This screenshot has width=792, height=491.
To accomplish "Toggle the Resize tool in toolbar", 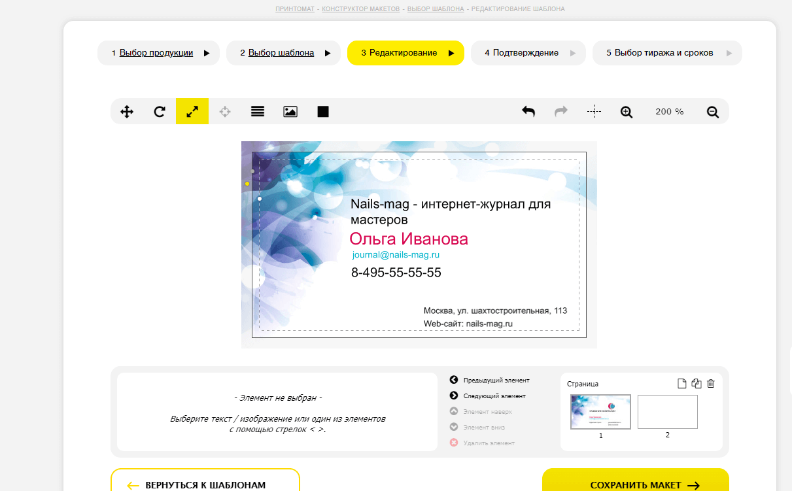I will [192, 112].
